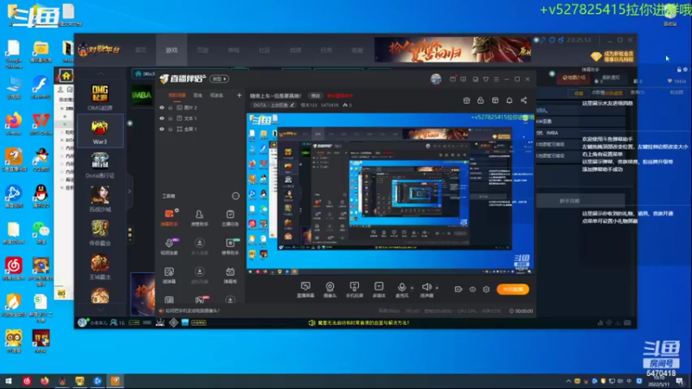
Task: Open the mode pill dropdown beside companion logo
Action: coord(220,79)
